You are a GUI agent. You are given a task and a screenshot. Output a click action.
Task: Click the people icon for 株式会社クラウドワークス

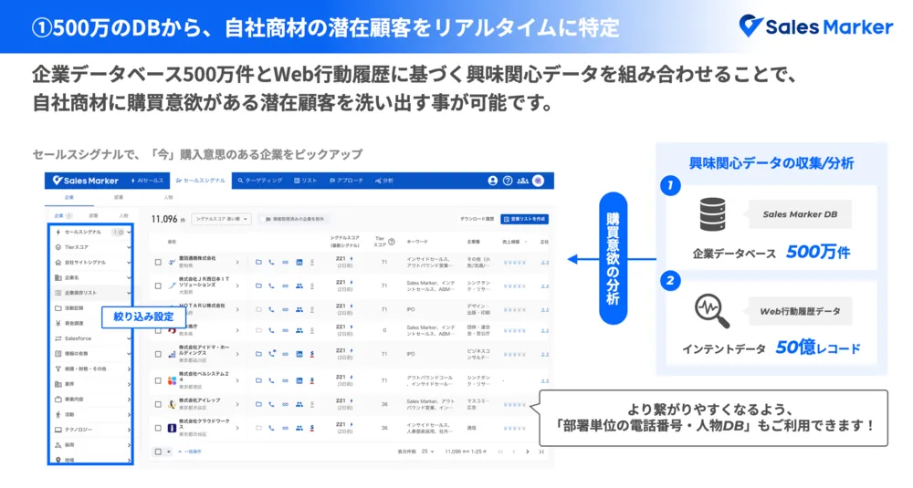[x=299, y=427]
